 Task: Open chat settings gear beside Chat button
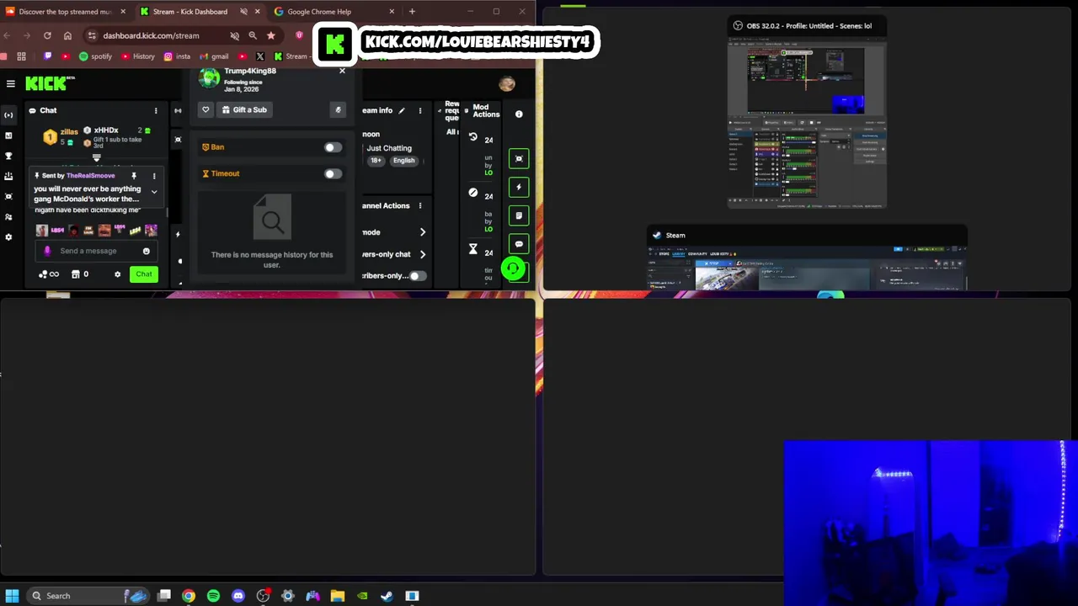click(x=117, y=274)
